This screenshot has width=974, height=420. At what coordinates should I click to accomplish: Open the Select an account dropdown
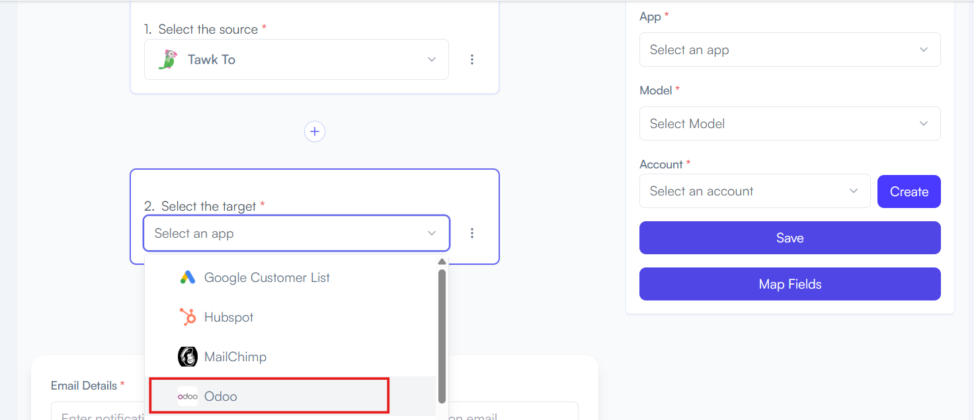(x=754, y=191)
